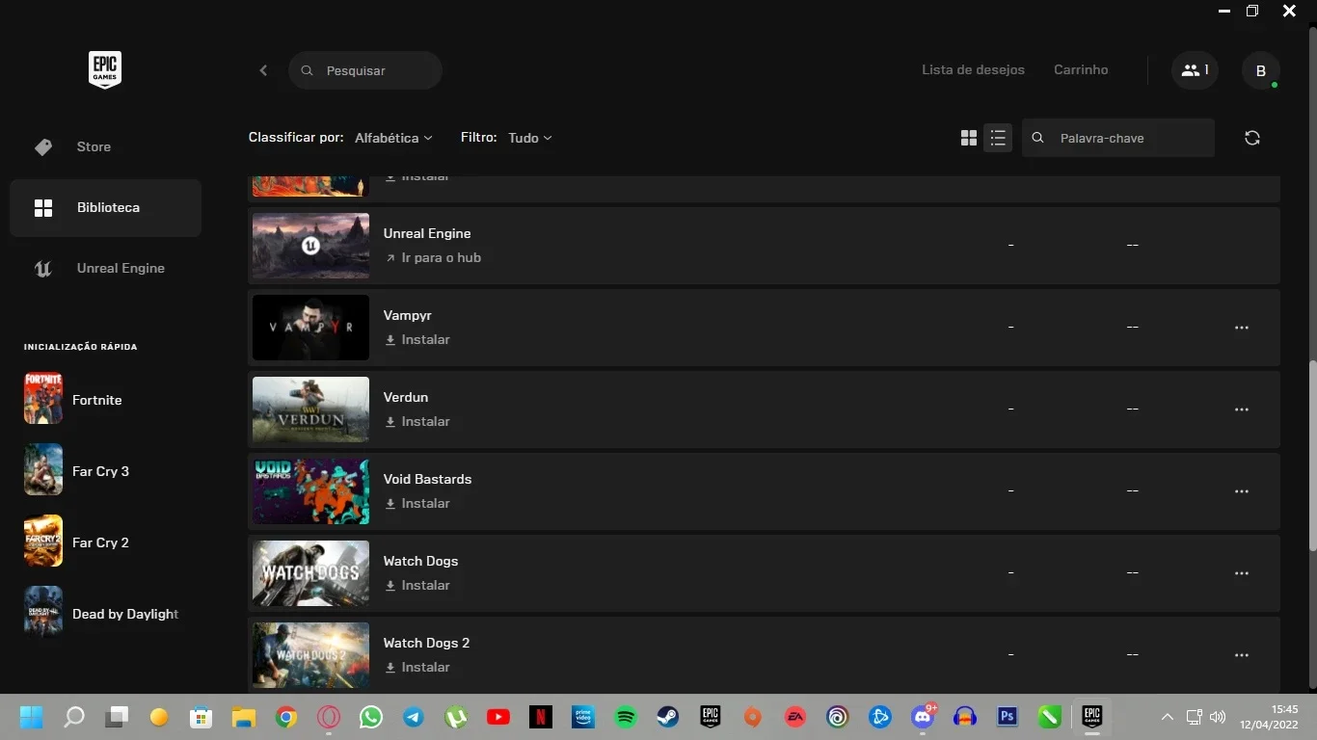Open more options for Watch Dogs 2
The image size is (1317, 740).
pos(1242,655)
